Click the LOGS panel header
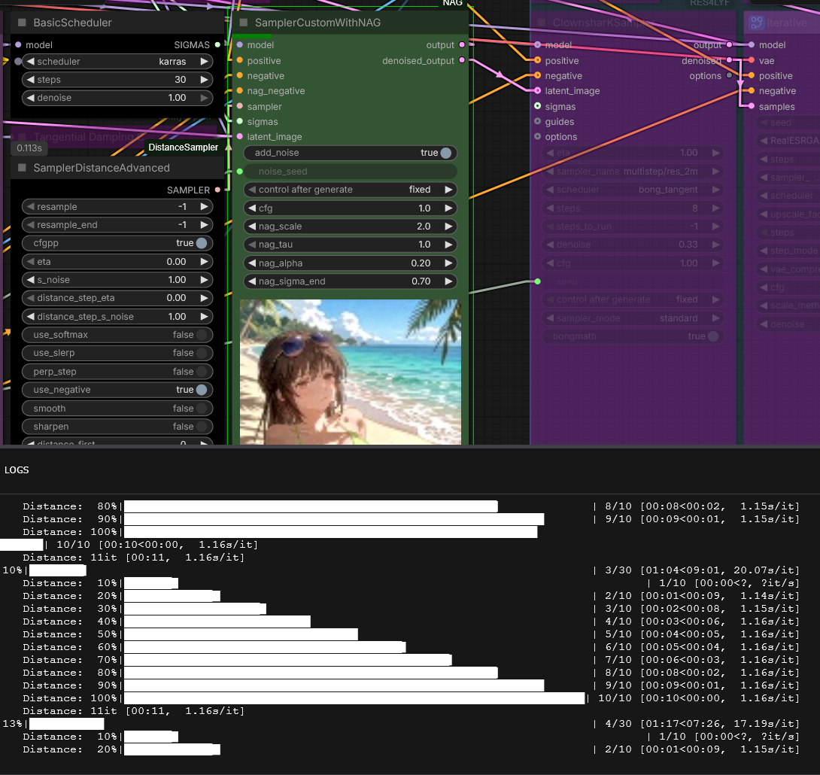The height and width of the screenshot is (775, 820). [x=17, y=470]
